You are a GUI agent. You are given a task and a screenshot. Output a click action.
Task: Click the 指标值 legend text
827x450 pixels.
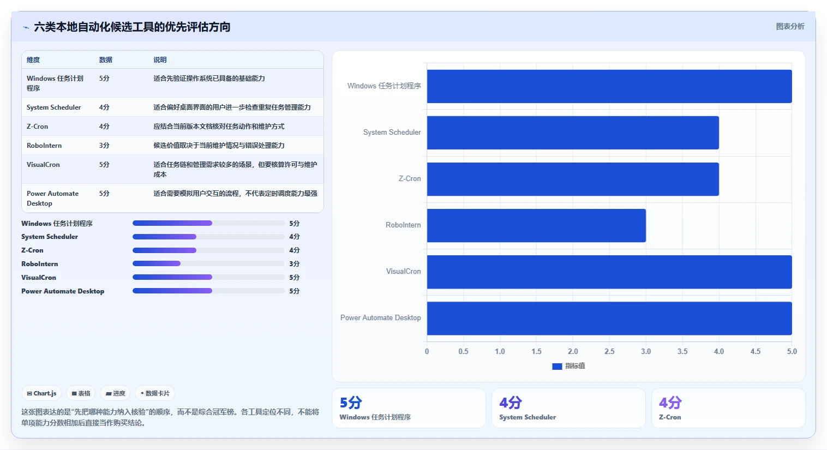tap(575, 367)
